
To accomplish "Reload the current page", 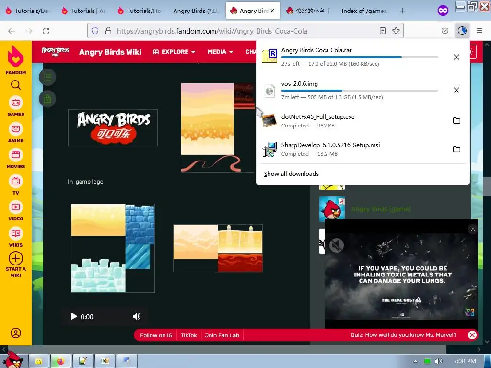I will pos(46,31).
